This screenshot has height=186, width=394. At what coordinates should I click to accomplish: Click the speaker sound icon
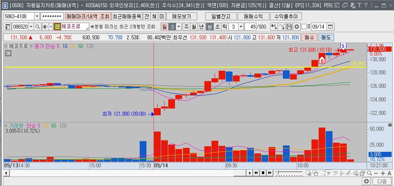(x=45, y=27)
